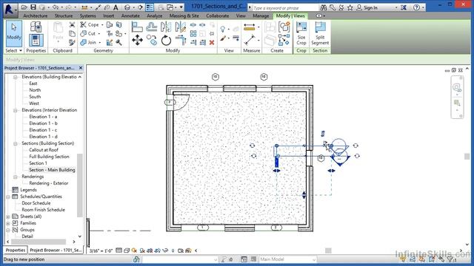This screenshot has width=474, height=266.
Task: Open the Massing & Site ribbon tab
Action: point(184,16)
